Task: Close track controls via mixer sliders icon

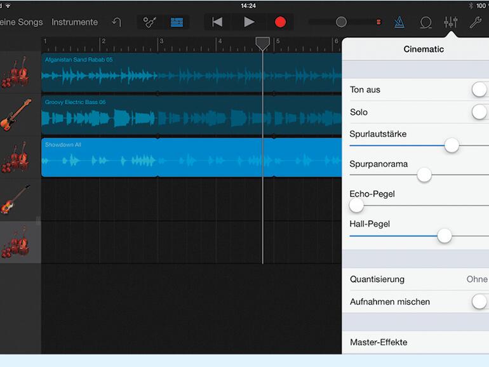Action: 451,22
